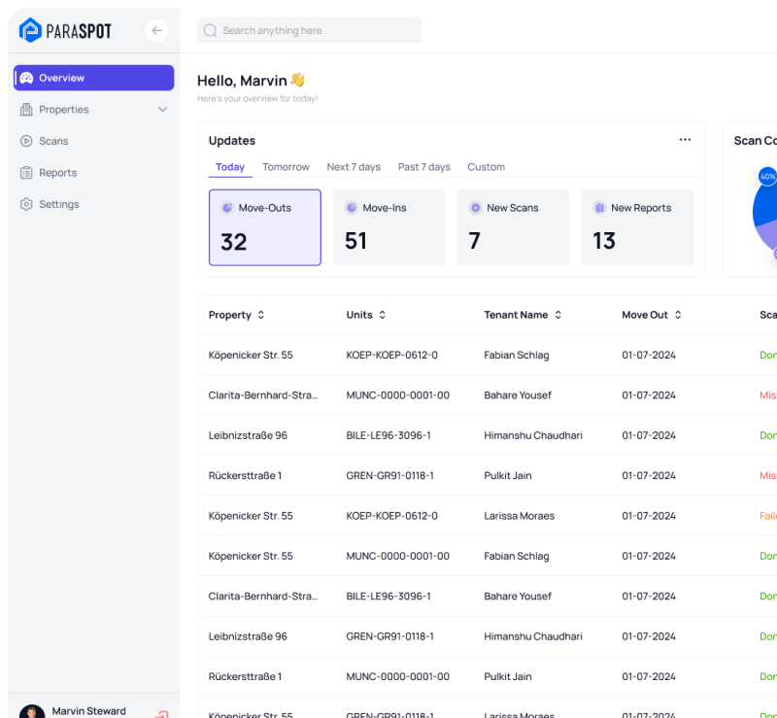The height and width of the screenshot is (718, 777).
Task: Sort the table by Property column
Action: click(x=260, y=315)
